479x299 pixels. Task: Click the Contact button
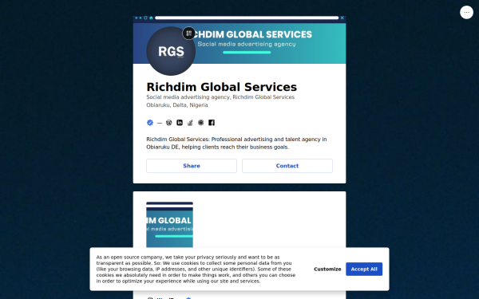tap(287, 166)
